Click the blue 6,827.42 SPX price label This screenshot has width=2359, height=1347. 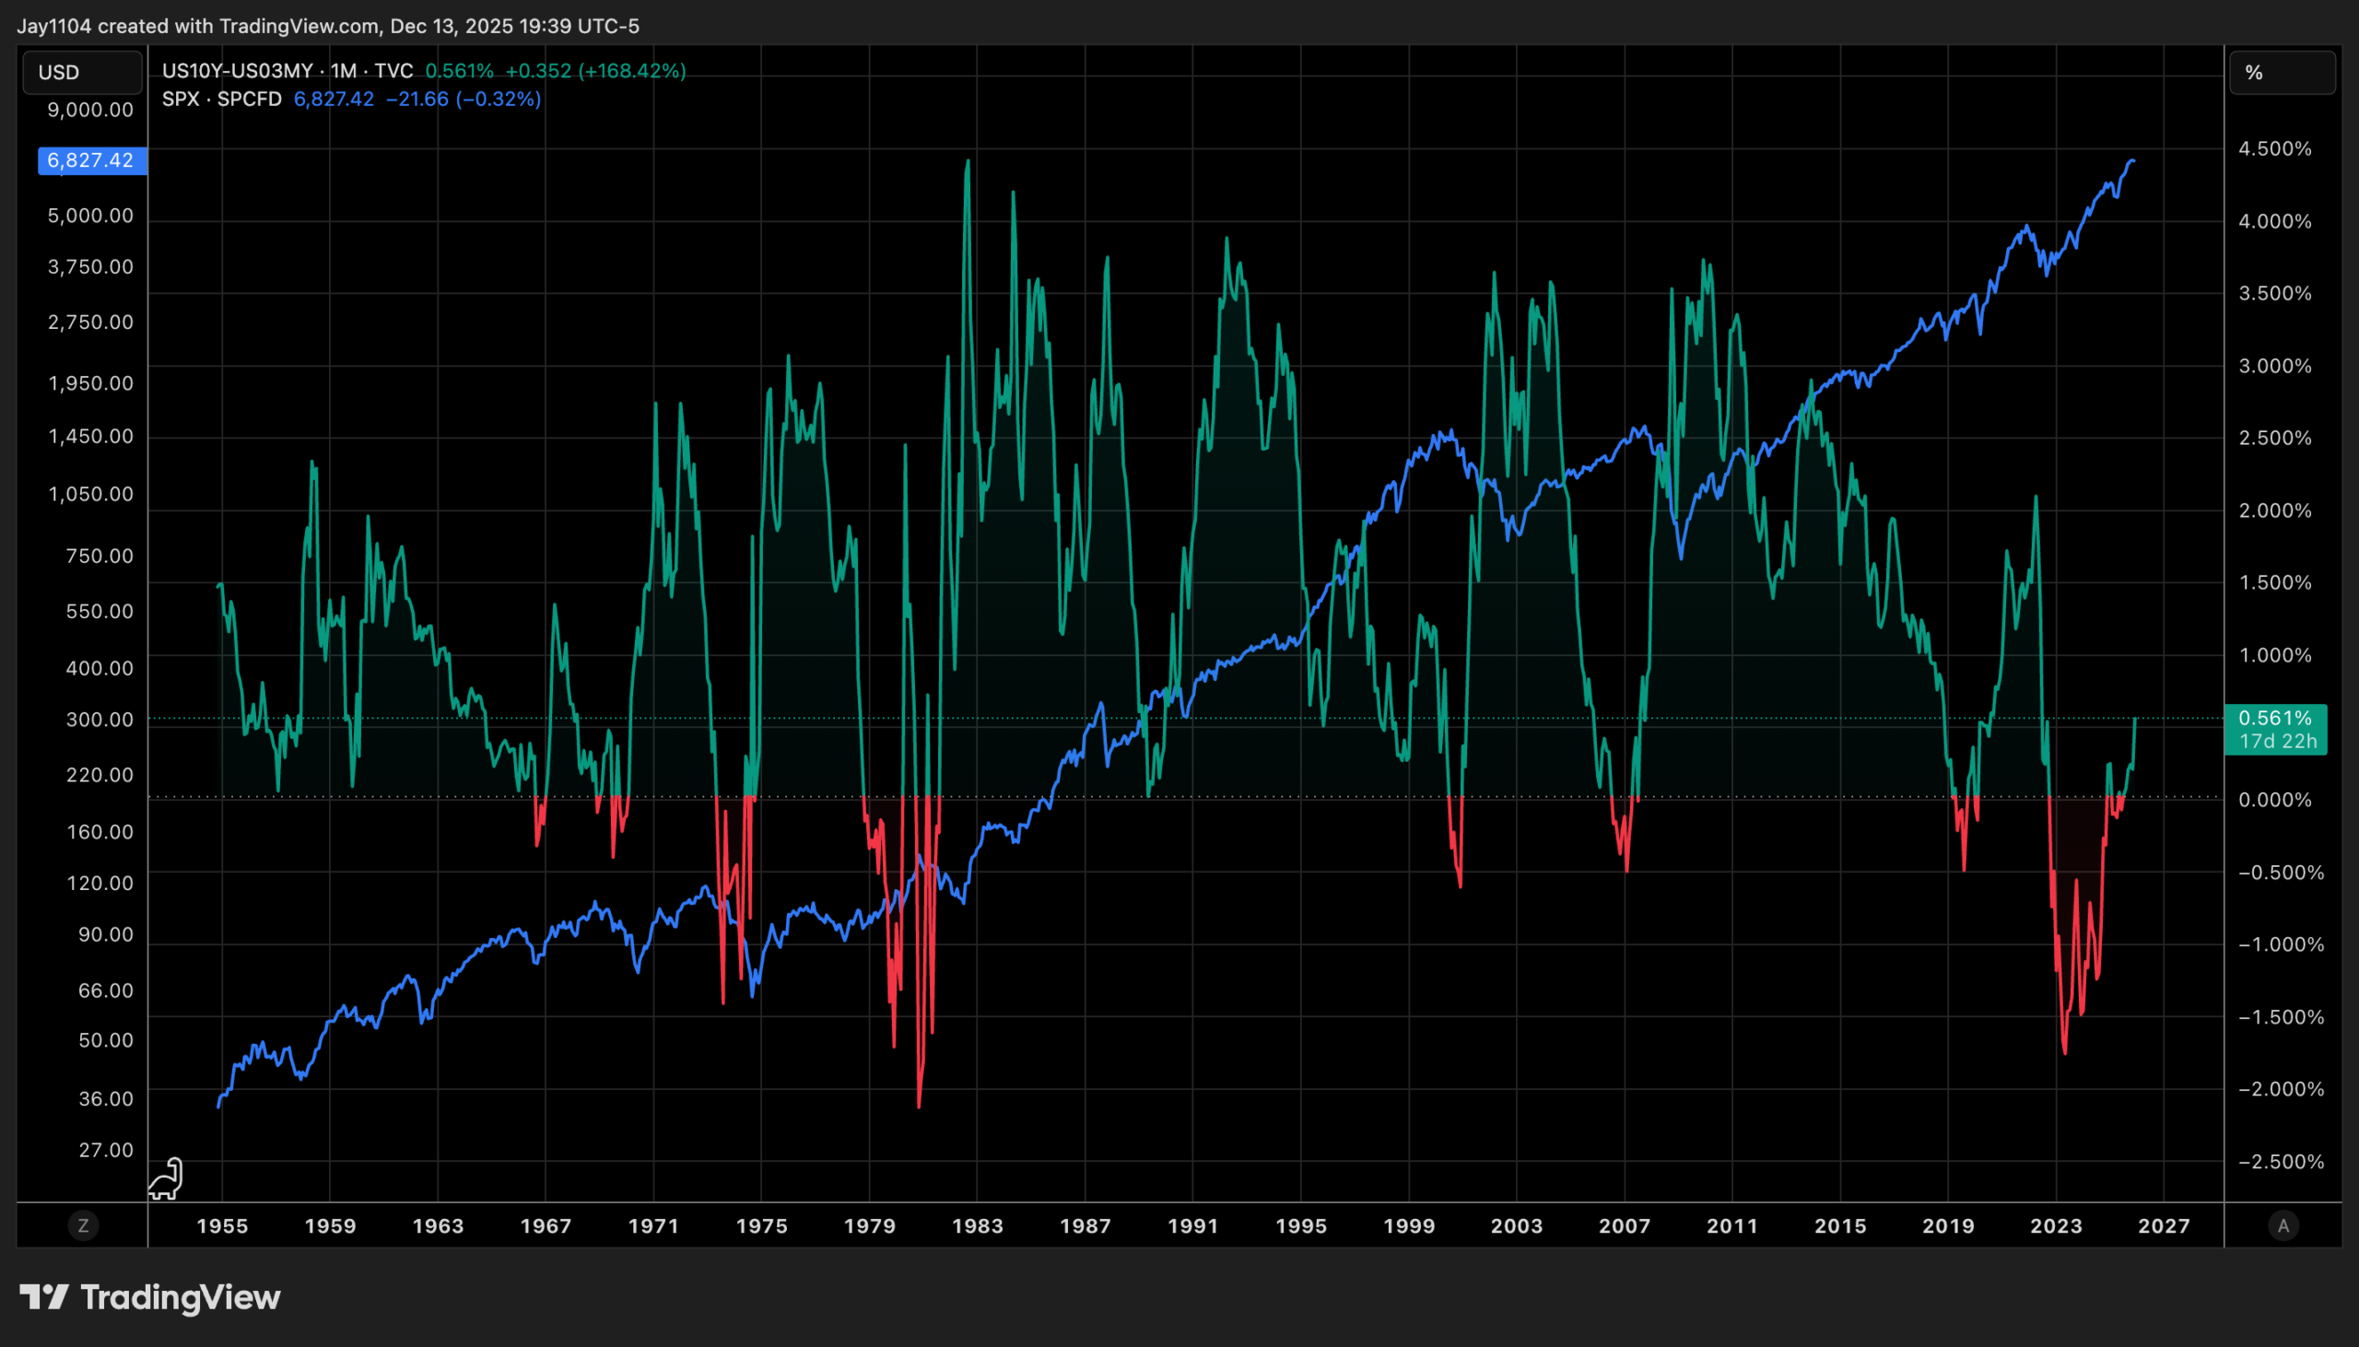click(x=90, y=160)
